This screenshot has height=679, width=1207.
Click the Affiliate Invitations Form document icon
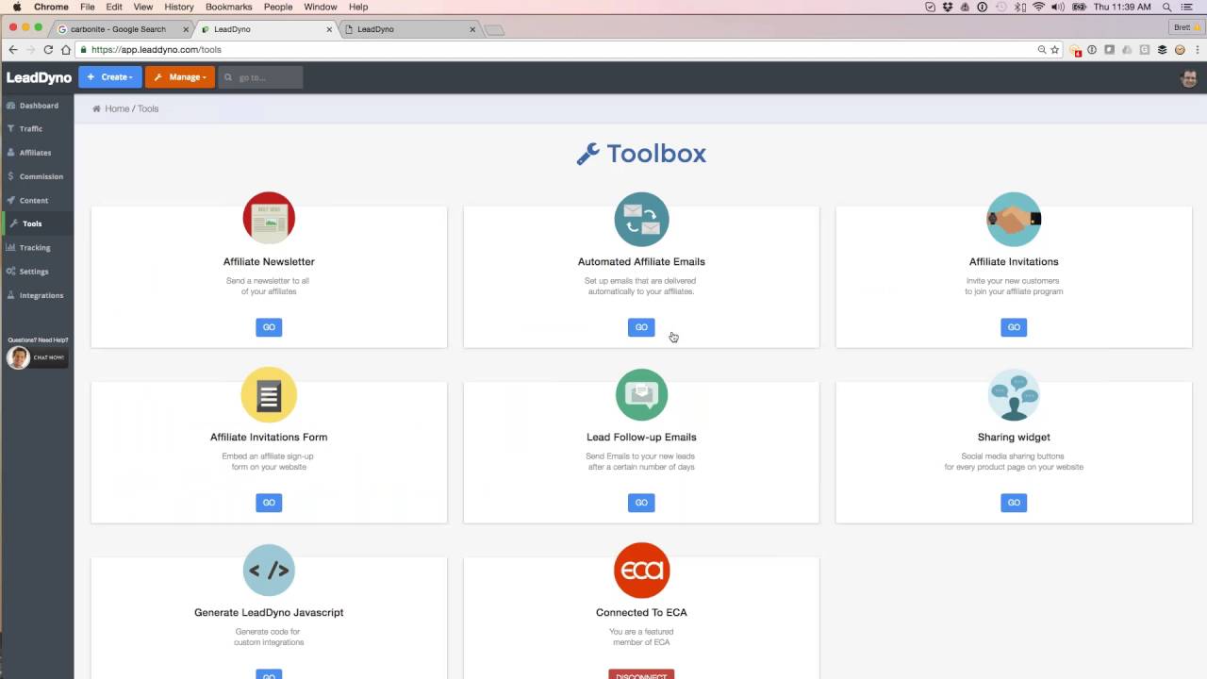(269, 394)
